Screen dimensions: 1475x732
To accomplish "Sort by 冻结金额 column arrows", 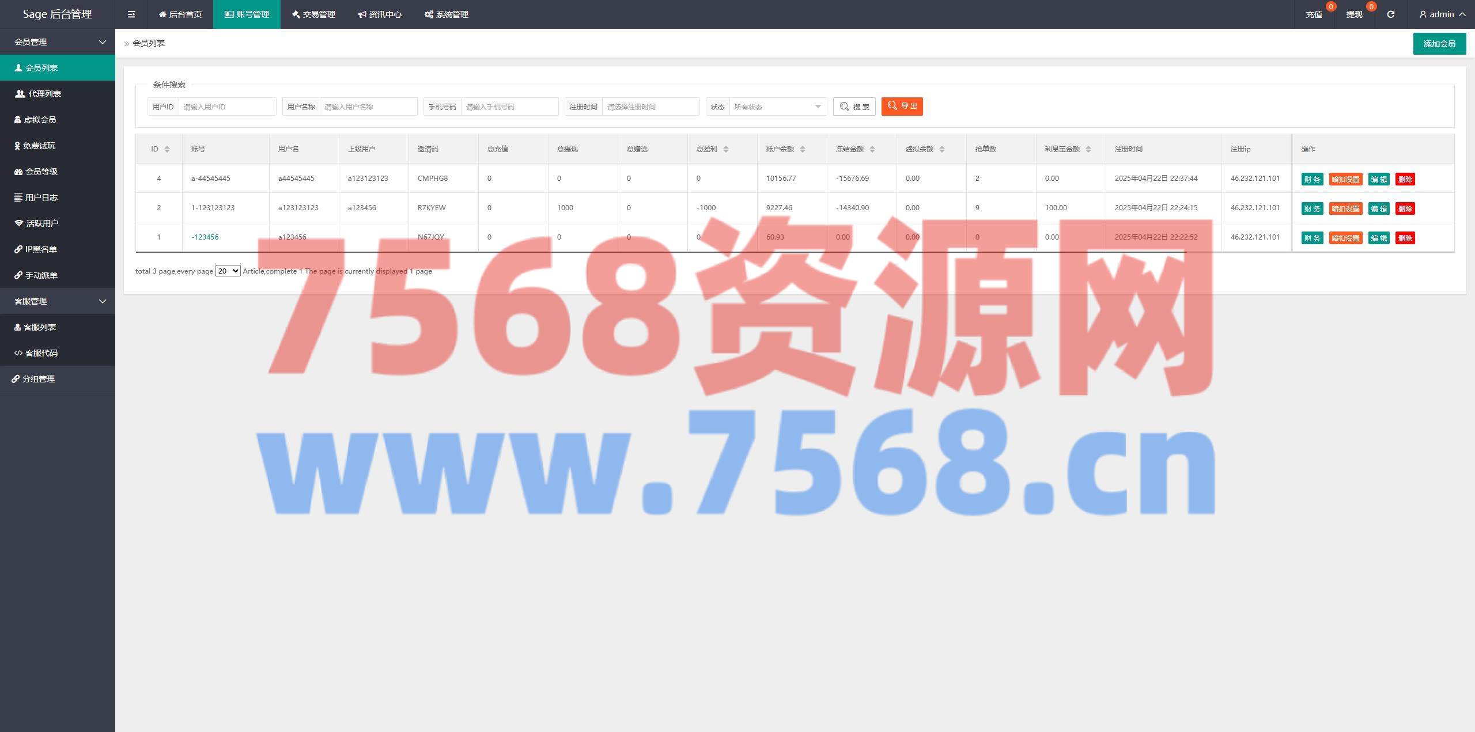I will click(872, 149).
